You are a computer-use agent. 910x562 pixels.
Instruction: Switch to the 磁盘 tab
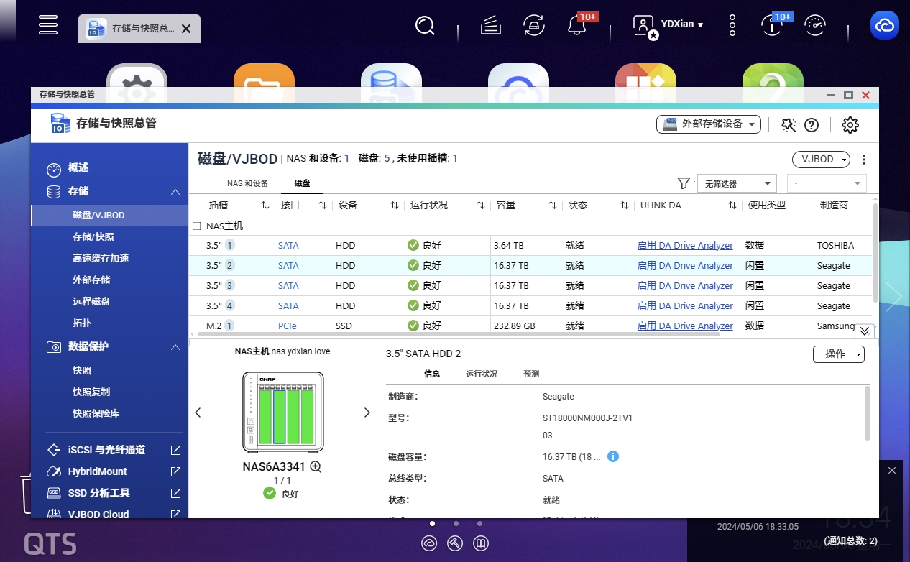click(302, 183)
